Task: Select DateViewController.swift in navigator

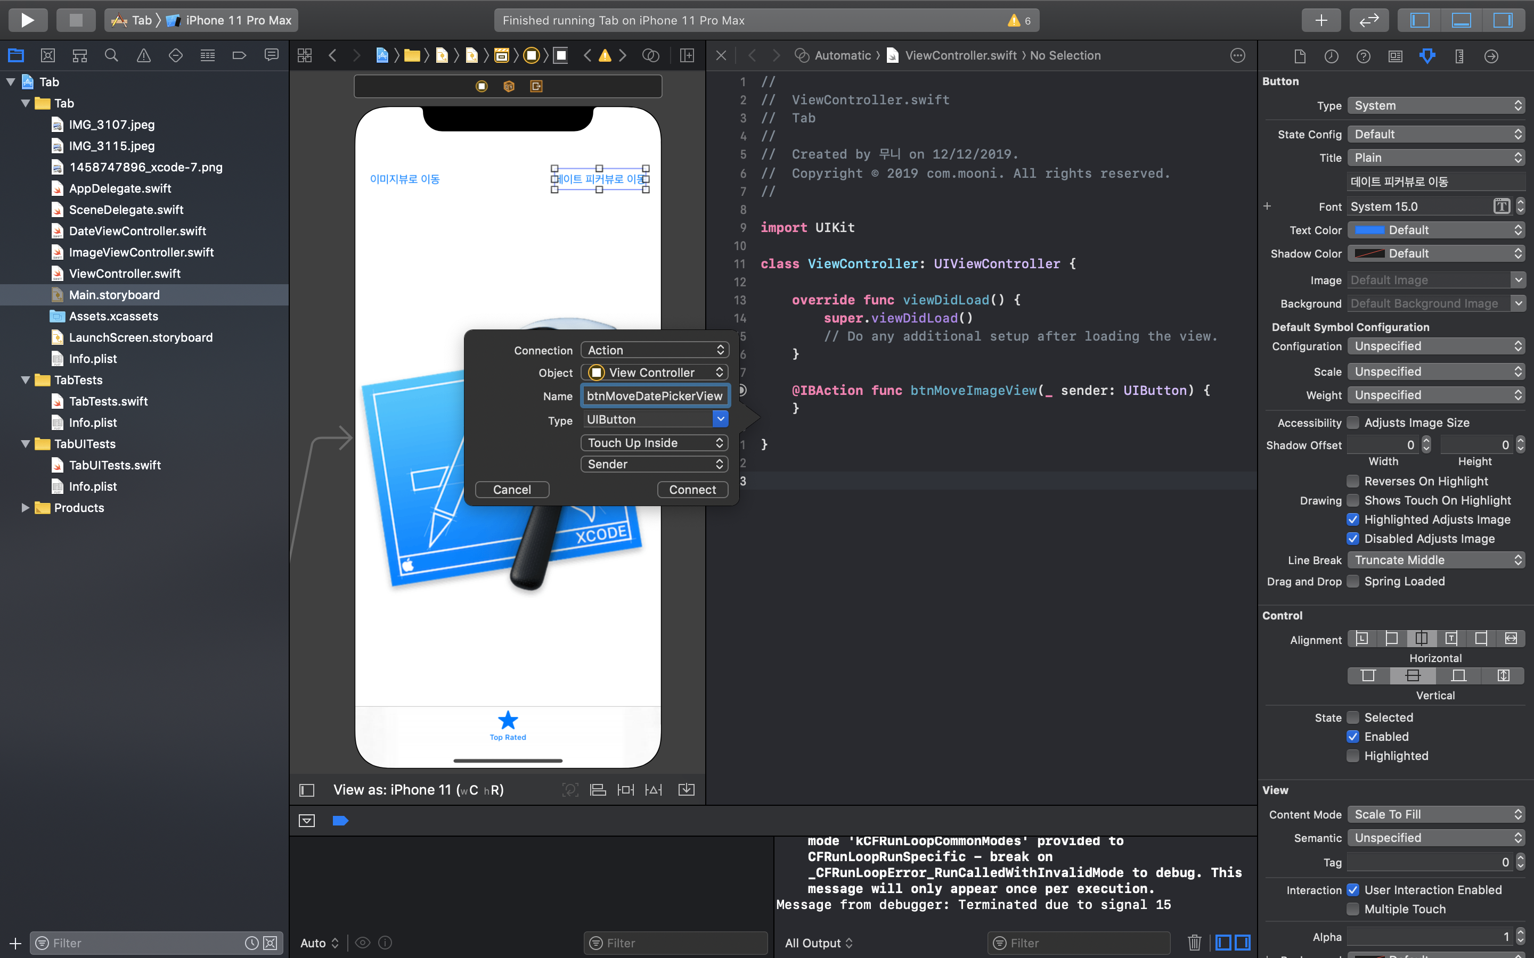Action: 137,230
